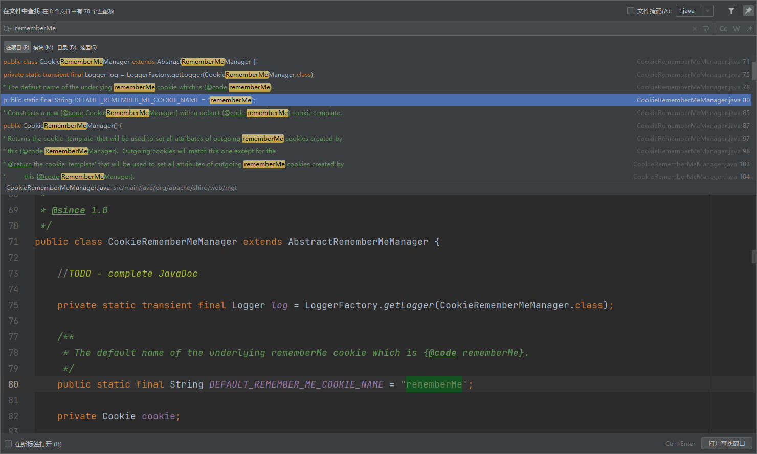Viewport: 757px width, 454px height.
Task: Open the *.java file mask dropdown arrow
Action: (708, 11)
